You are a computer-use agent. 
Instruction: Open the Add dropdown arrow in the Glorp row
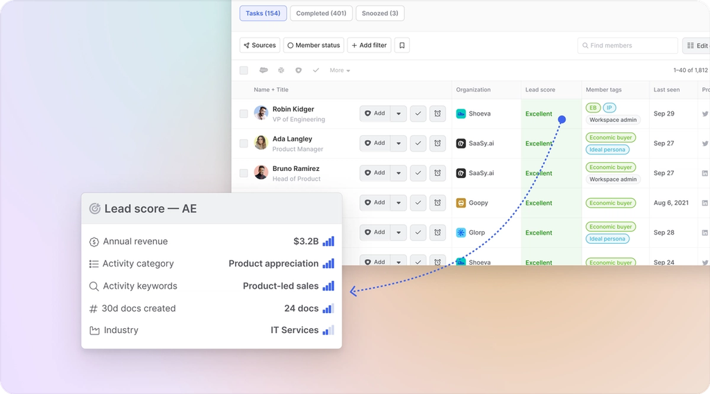[x=399, y=233]
